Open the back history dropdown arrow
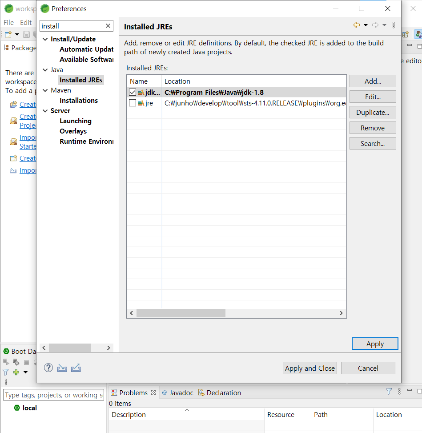422x433 pixels. [366, 25]
